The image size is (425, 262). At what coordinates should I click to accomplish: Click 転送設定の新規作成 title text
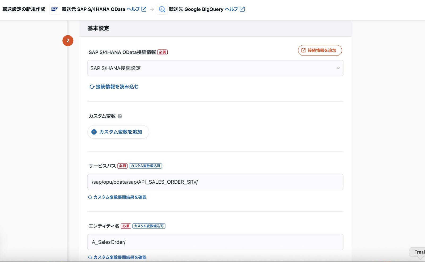24,9
